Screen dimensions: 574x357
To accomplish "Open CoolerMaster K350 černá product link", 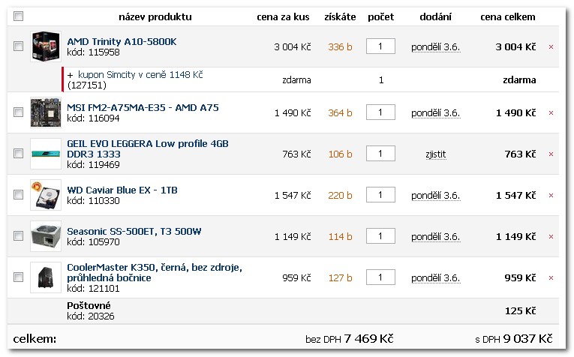I will pos(155,272).
